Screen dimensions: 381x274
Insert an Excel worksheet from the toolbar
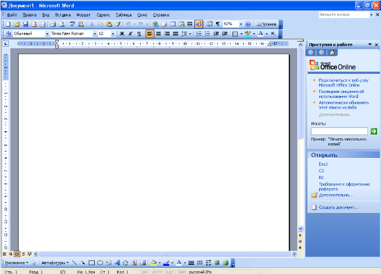click(182, 24)
